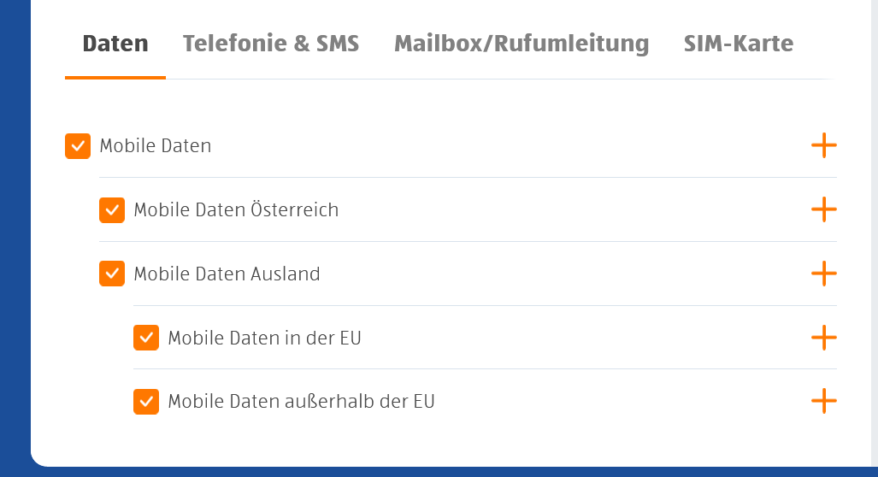Select Mobile Daten außerhalb der EU label

click(301, 402)
